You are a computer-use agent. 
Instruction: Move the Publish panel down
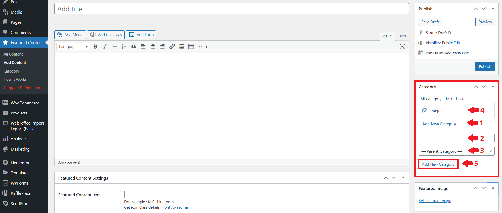click(x=484, y=9)
